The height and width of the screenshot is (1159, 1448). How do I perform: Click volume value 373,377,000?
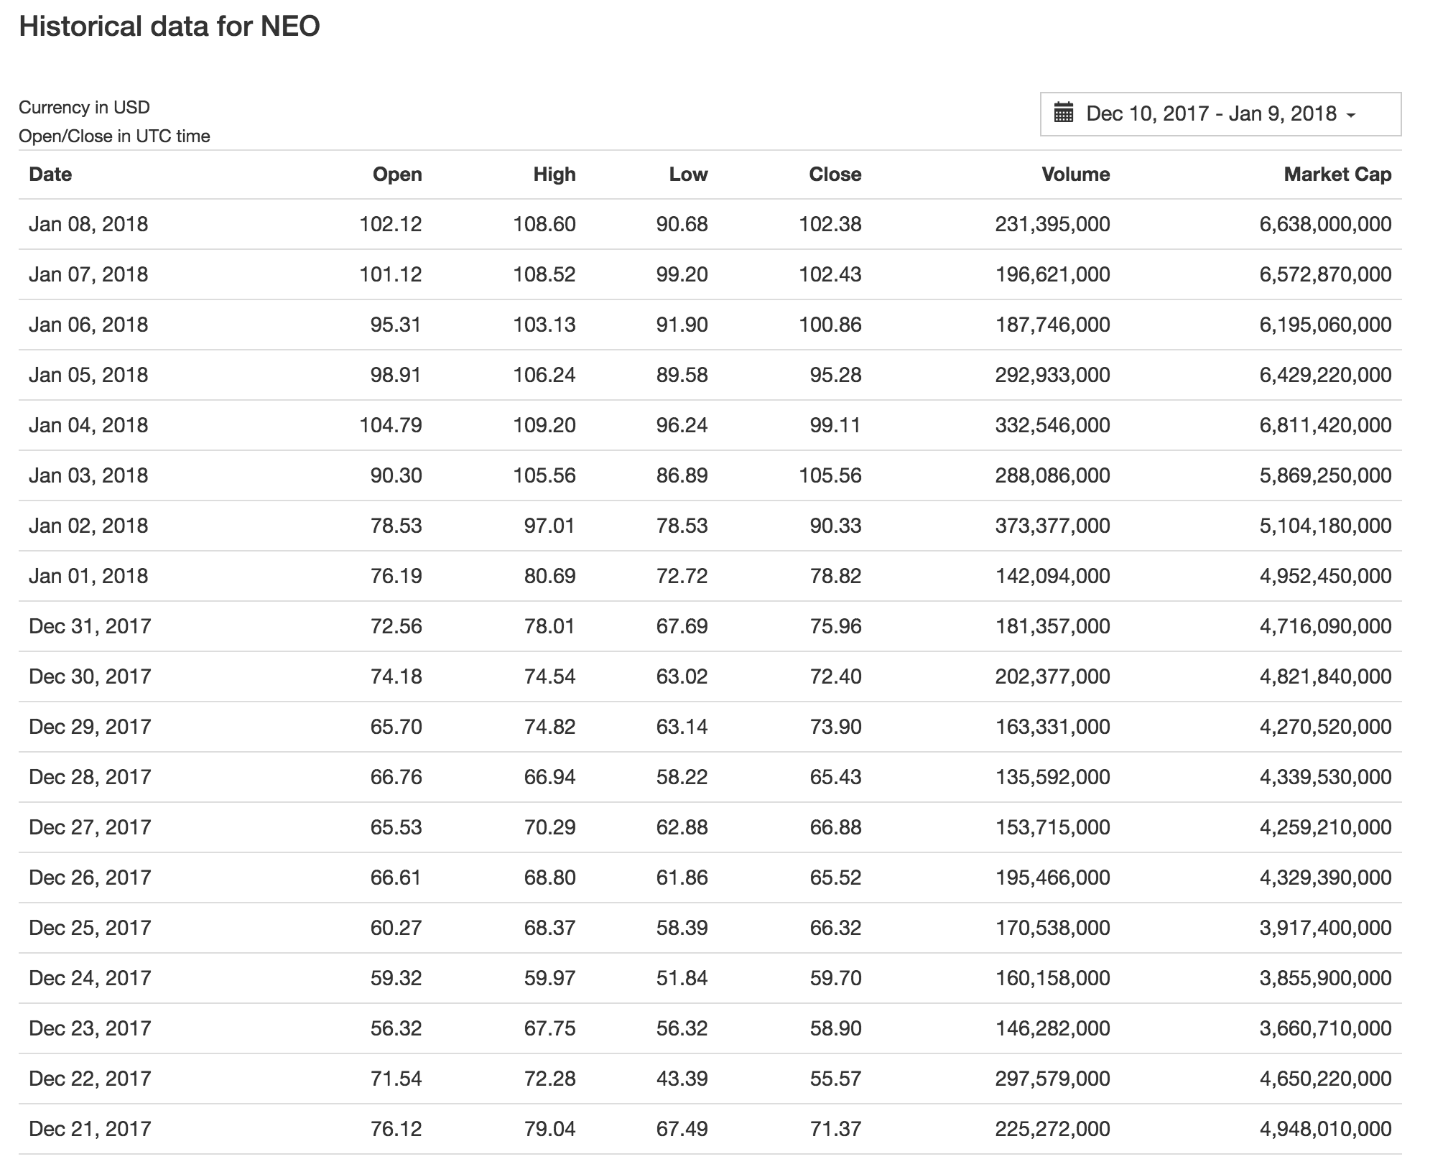pyautogui.click(x=1052, y=526)
